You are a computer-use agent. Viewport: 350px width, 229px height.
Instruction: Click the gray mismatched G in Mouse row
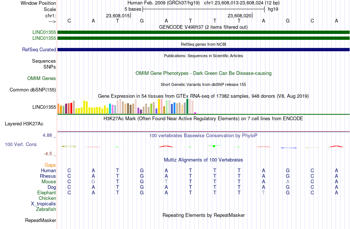tap(93, 182)
